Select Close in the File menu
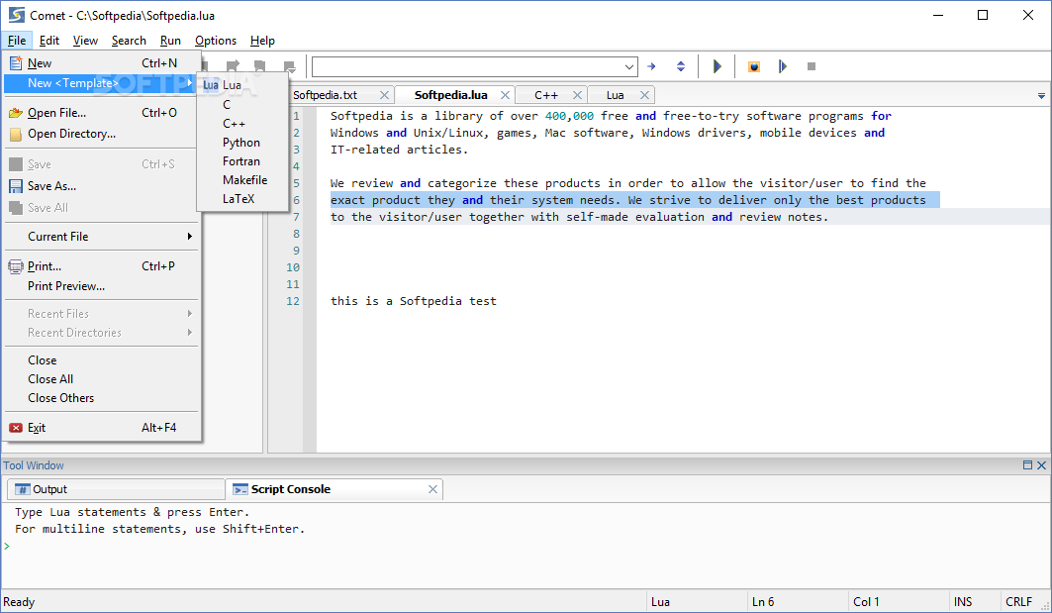 point(102,360)
